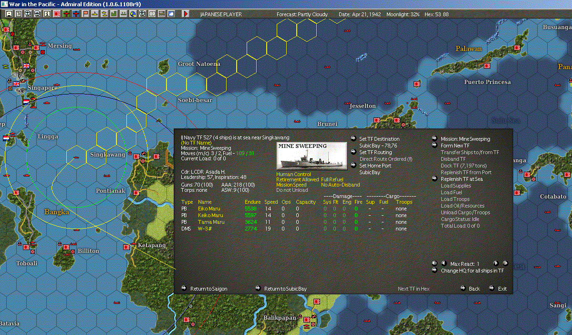Click the red plane on green background icon
The width and height of the screenshot is (572, 335).
pos(66,14)
